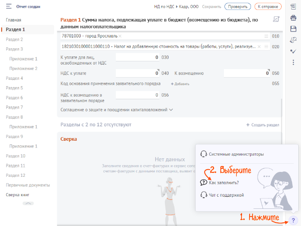
Task: Click the question mark help button
Action: [293, 219]
